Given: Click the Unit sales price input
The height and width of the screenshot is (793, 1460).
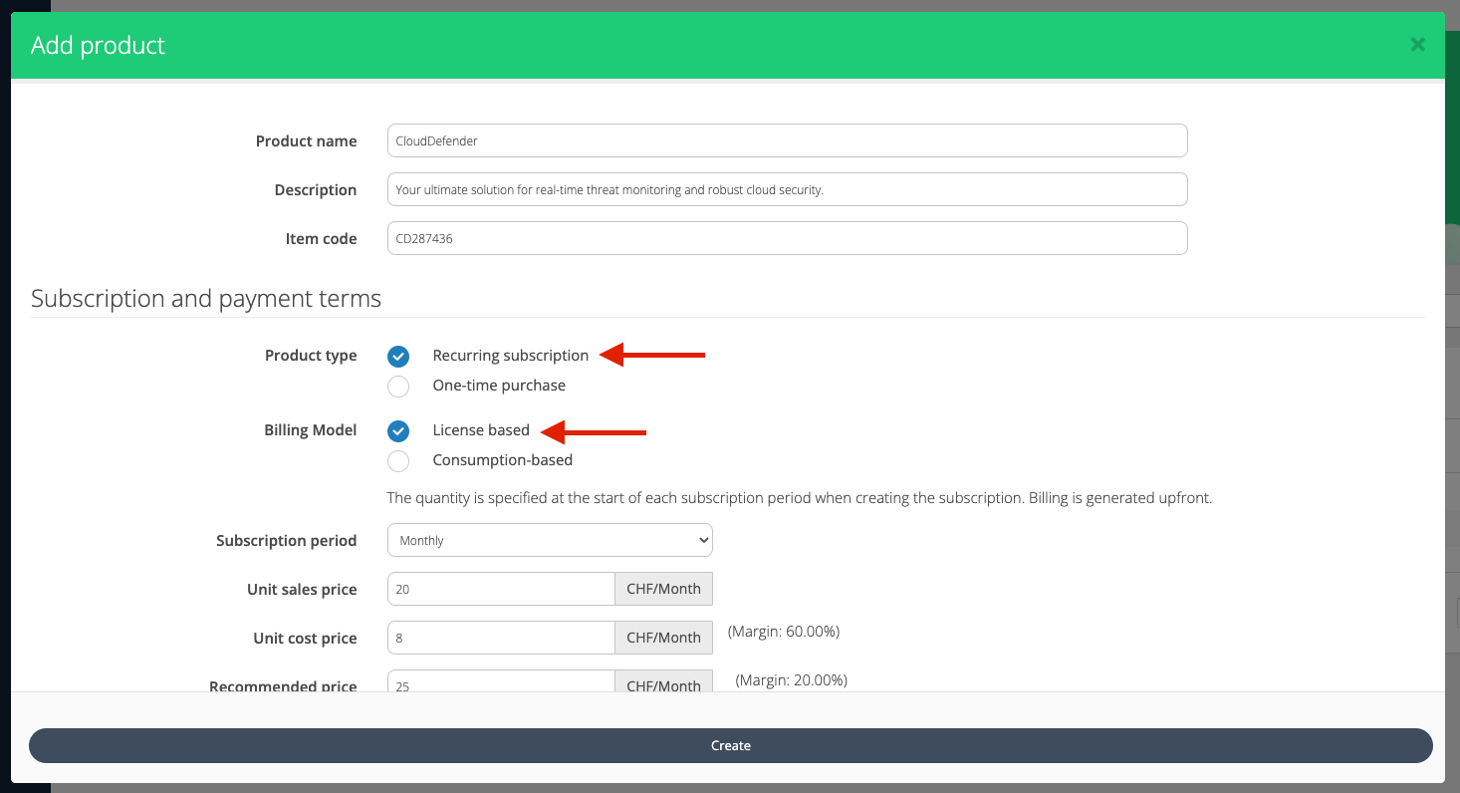Looking at the screenshot, I should [x=501, y=589].
